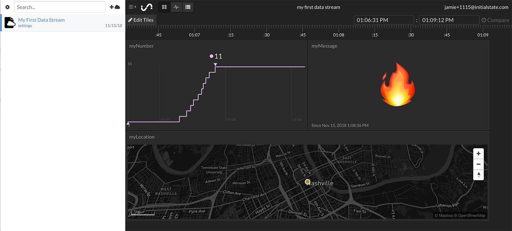
Task: Click the add new stream bucket icon
Action: (x=115, y=7)
